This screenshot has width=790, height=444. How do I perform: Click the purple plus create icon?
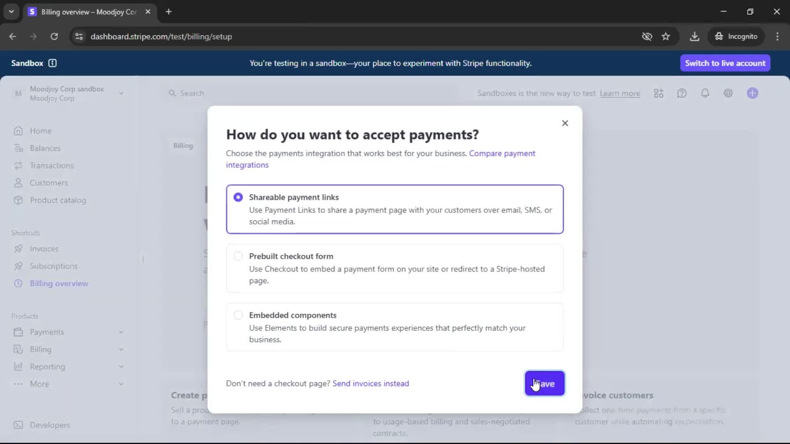click(752, 93)
